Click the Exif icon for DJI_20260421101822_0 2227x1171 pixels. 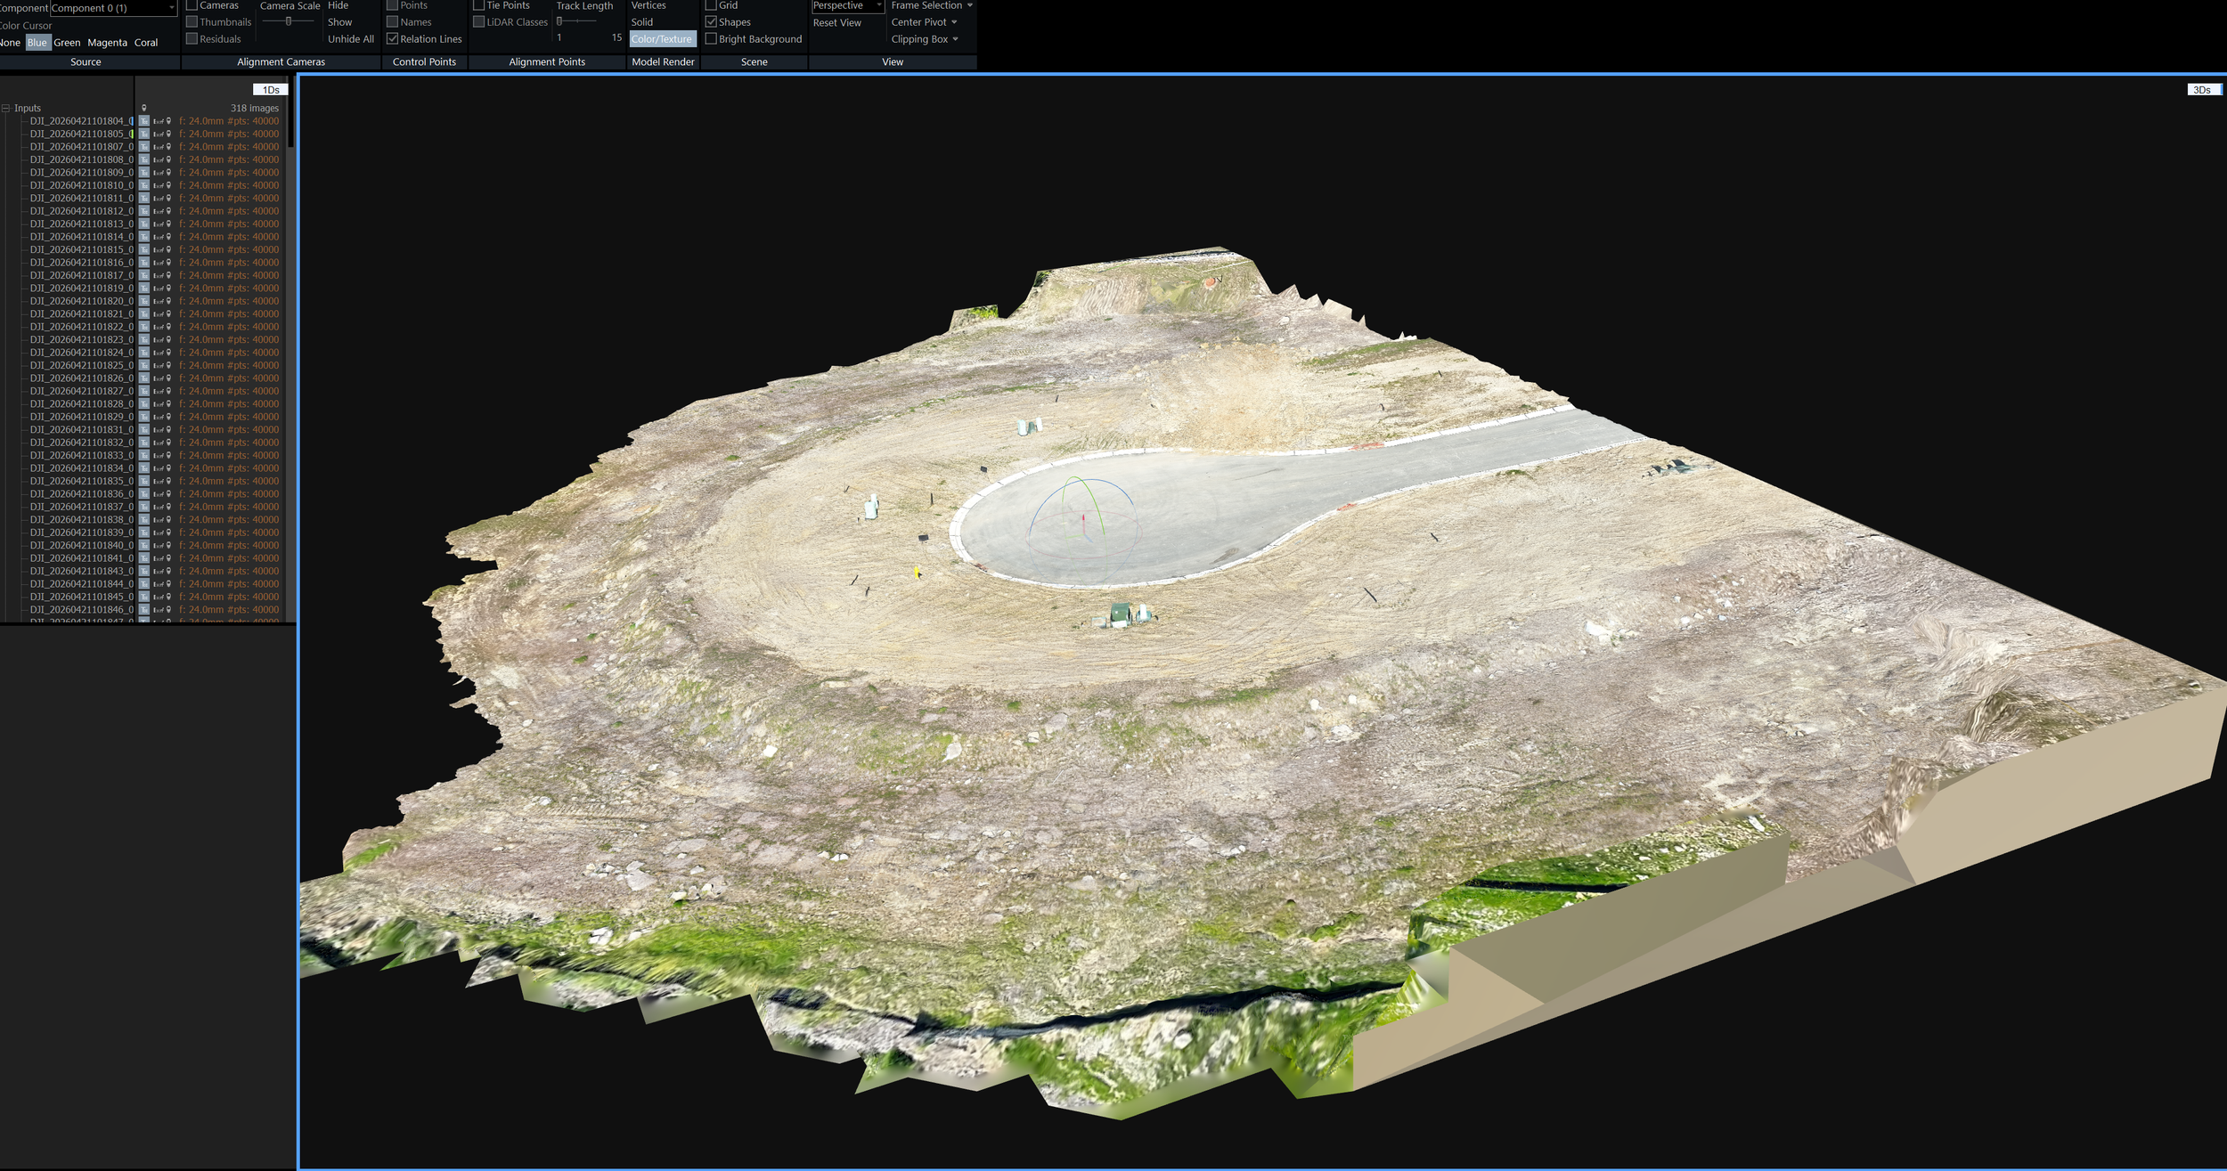point(158,327)
